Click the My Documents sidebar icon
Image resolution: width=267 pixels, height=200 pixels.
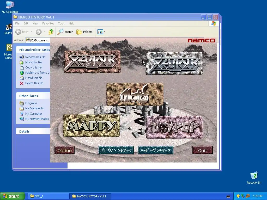click(x=22, y=109)
